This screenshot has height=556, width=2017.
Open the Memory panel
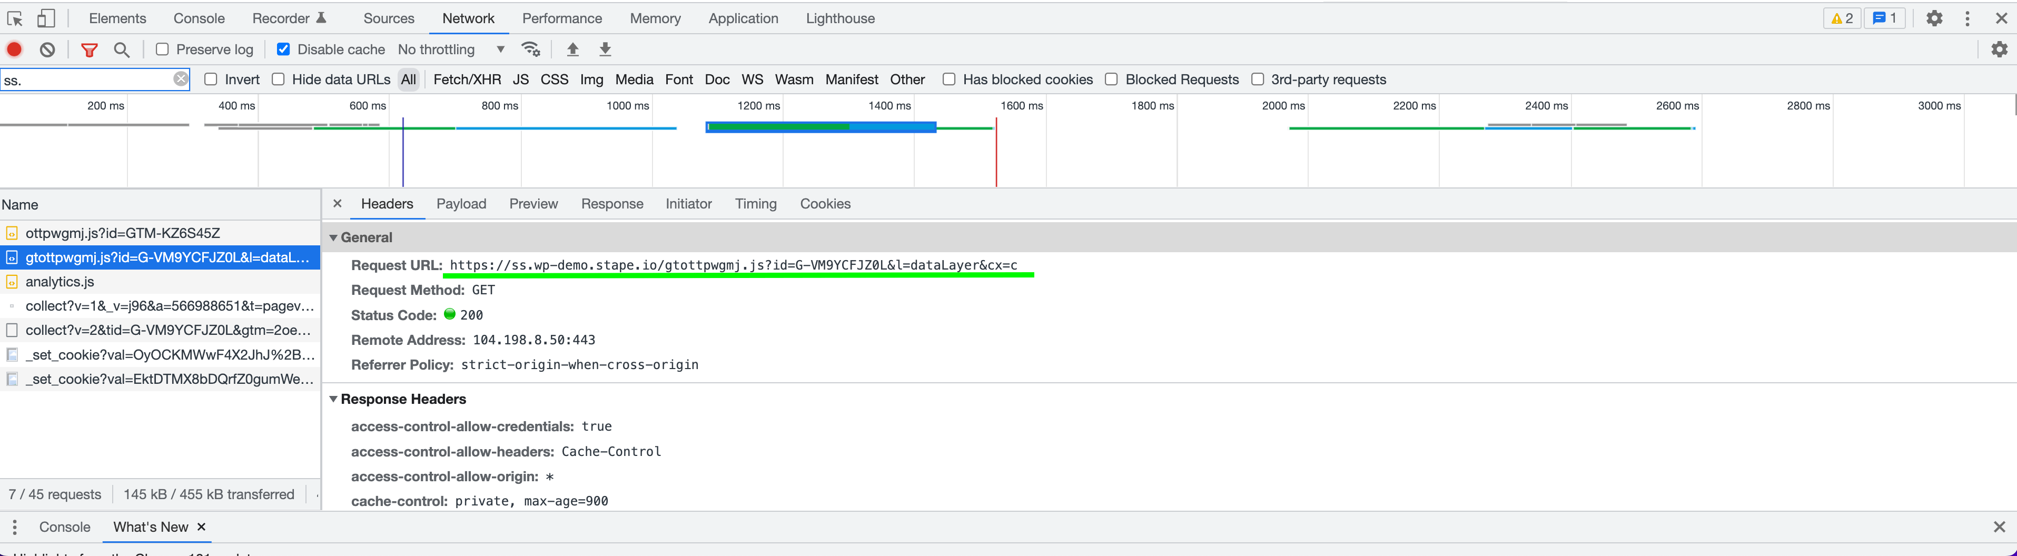pos(655,18)
